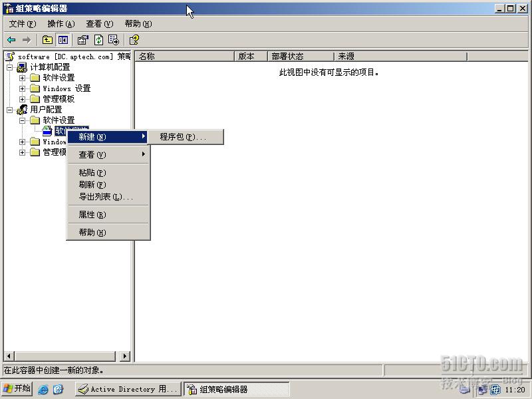Select 新建(N) in the context menu
The image size is (532, 399).
tap(108, 137)
